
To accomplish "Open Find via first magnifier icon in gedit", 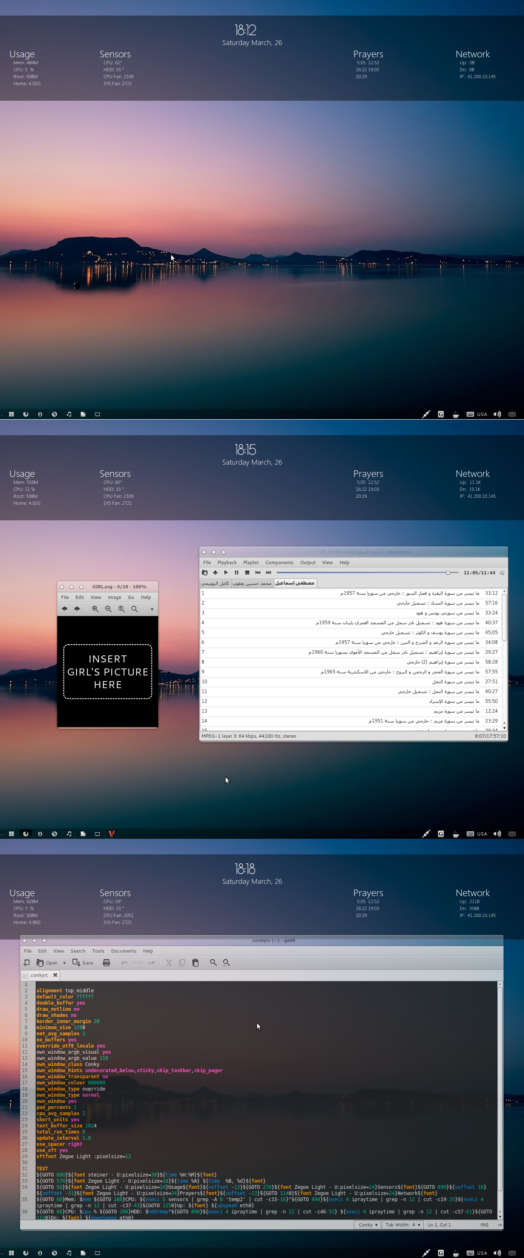I will (213, 962).
